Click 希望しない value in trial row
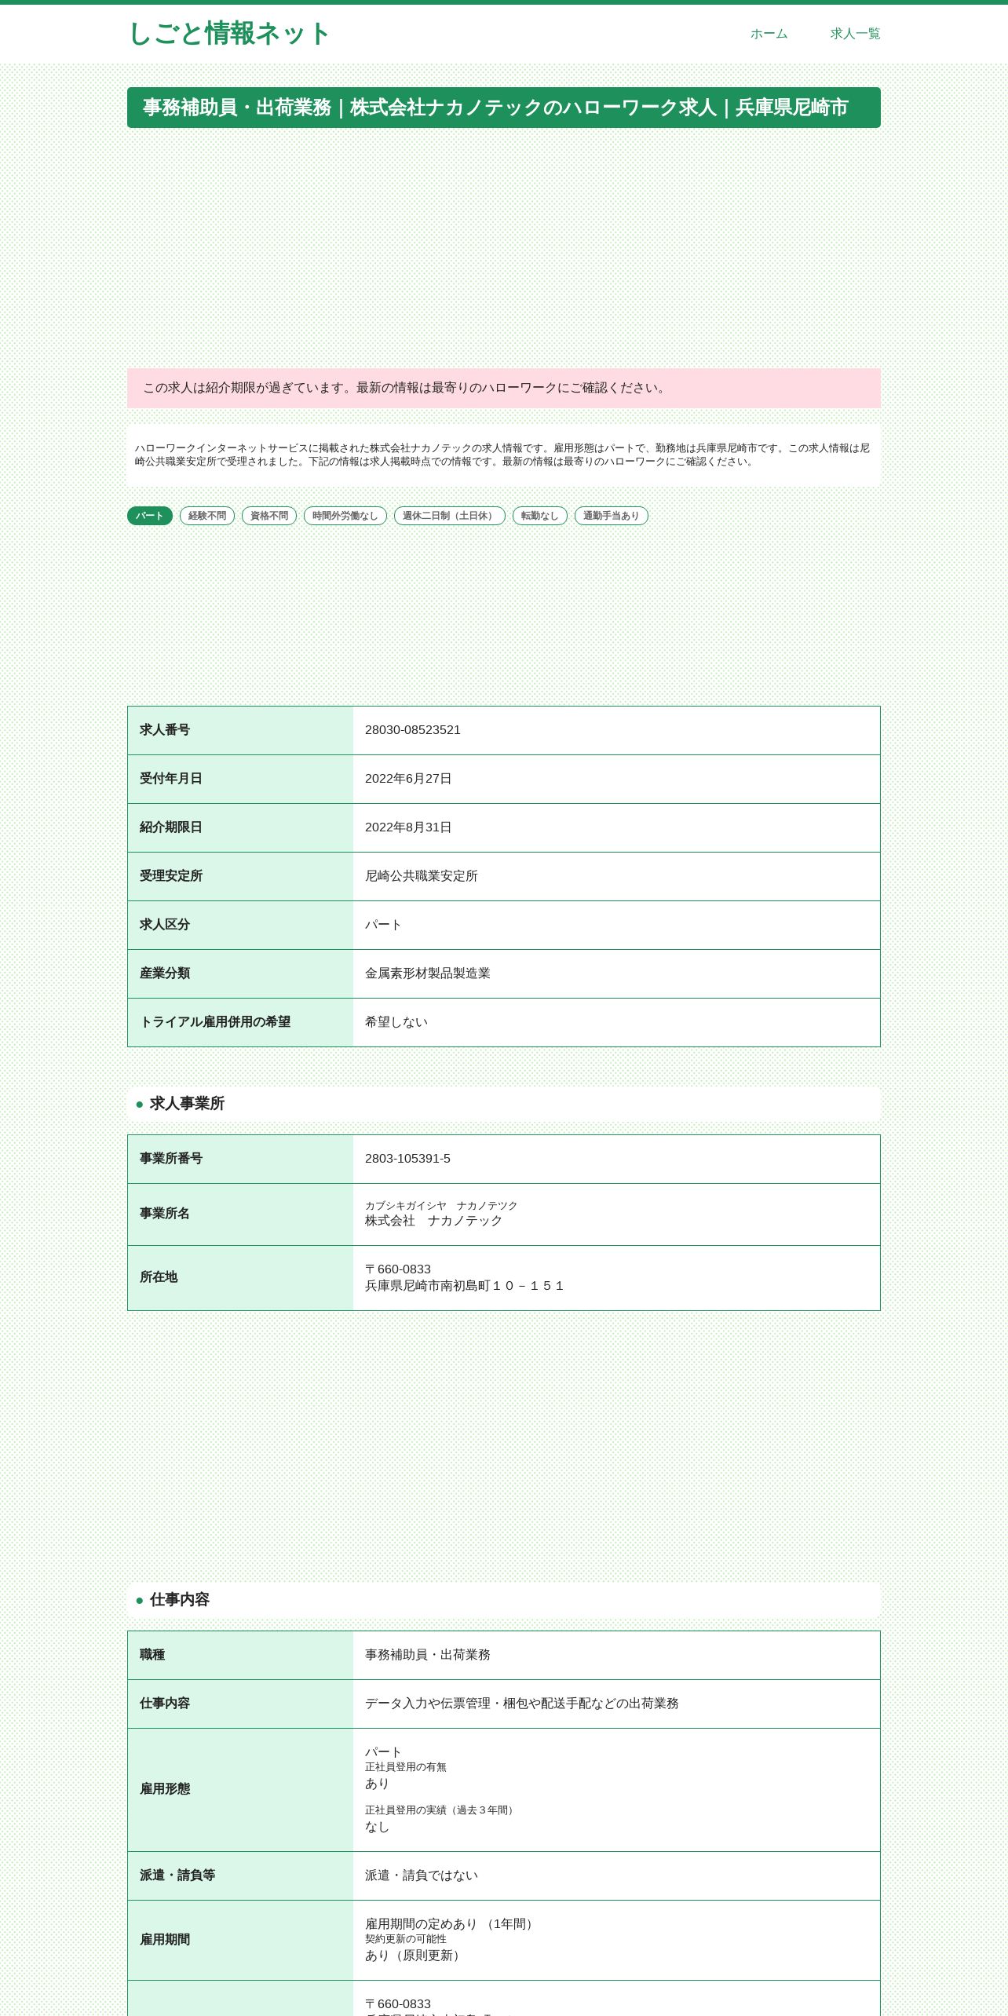 [x=396, y=1022]
